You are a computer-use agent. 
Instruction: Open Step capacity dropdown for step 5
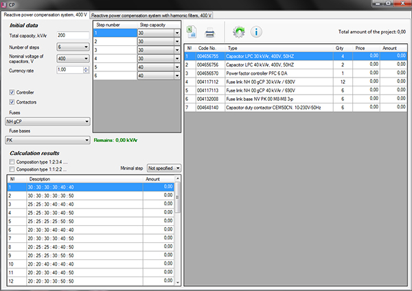pos(177,68)
